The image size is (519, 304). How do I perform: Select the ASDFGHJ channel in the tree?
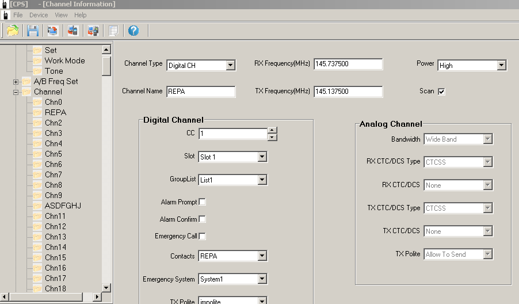point(63,206)
